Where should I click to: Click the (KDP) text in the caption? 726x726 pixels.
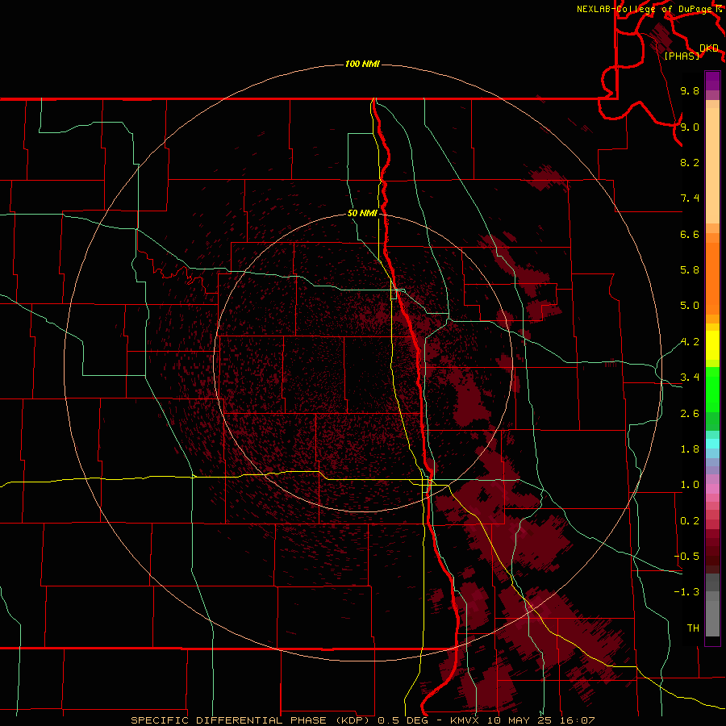click(354, 720)
